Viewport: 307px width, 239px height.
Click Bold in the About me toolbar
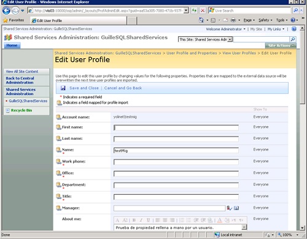click(134, 220)
